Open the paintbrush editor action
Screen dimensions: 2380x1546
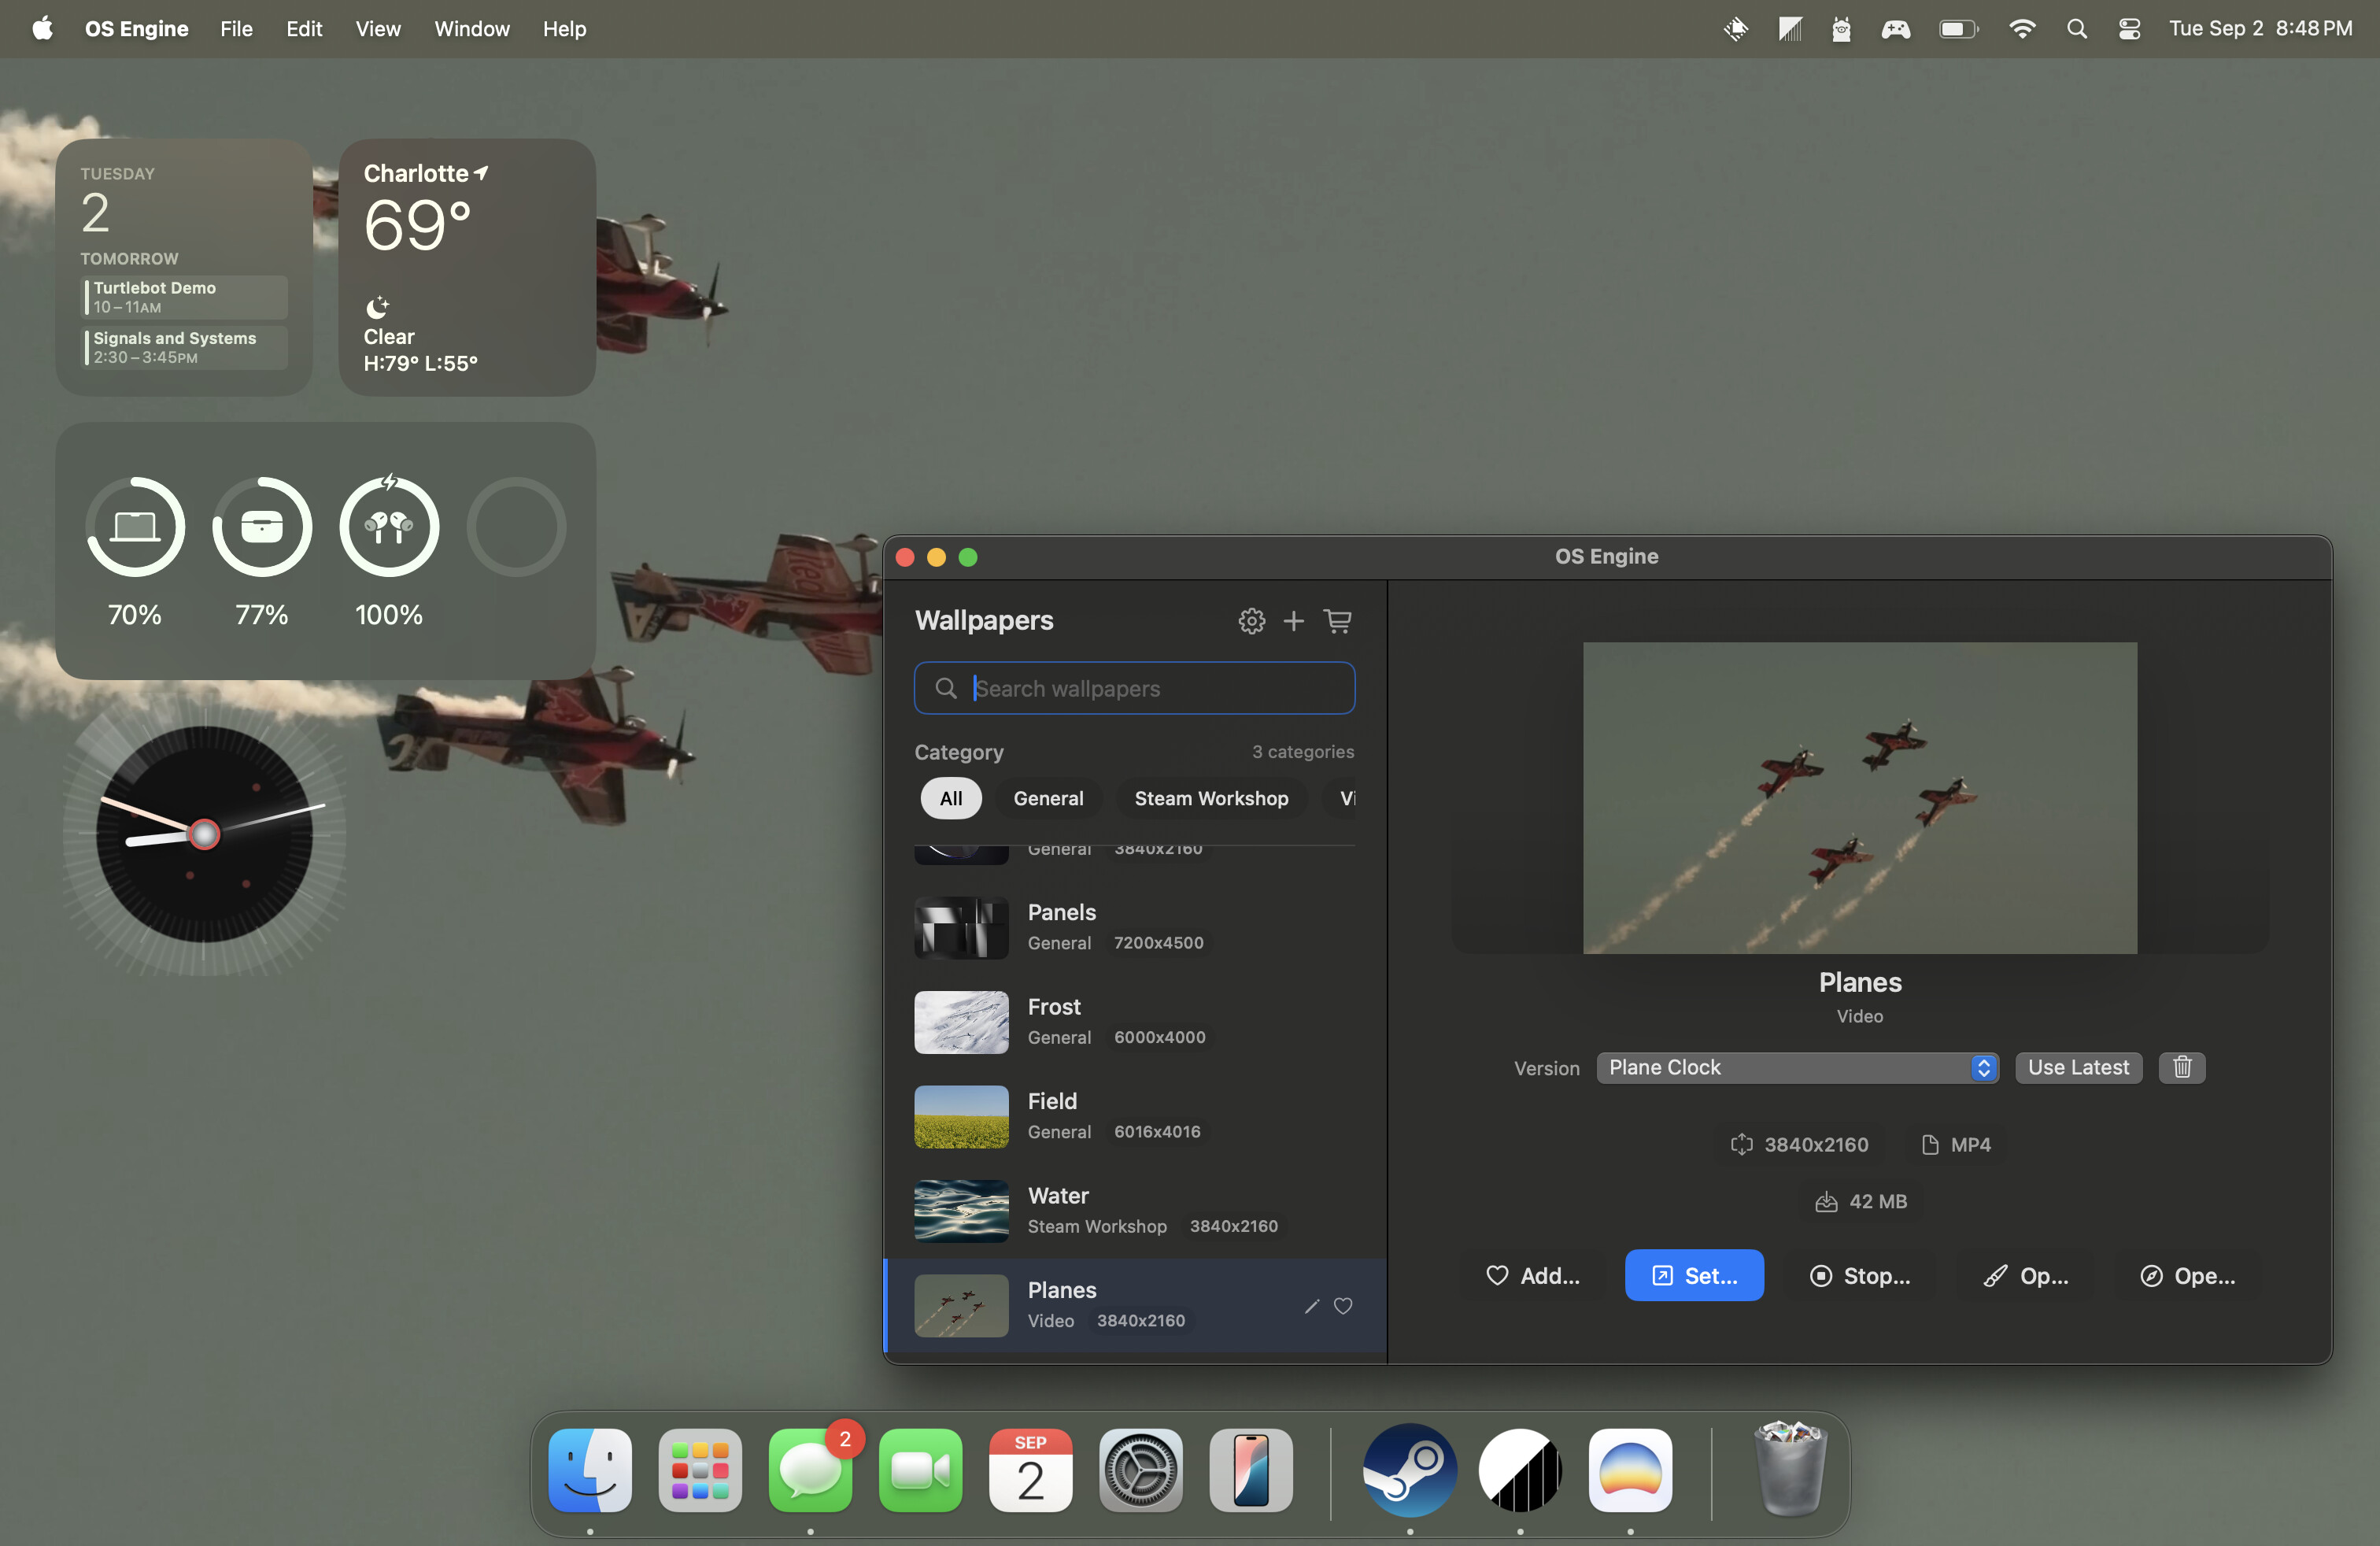coord(2025,1275)
